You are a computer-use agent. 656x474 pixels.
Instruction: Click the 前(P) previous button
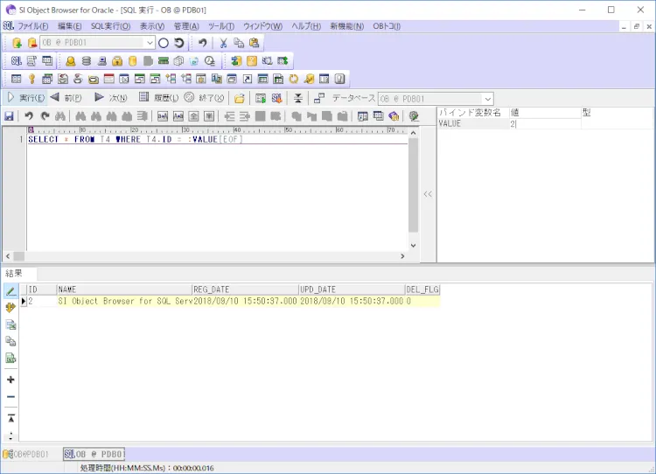[66, 98]
